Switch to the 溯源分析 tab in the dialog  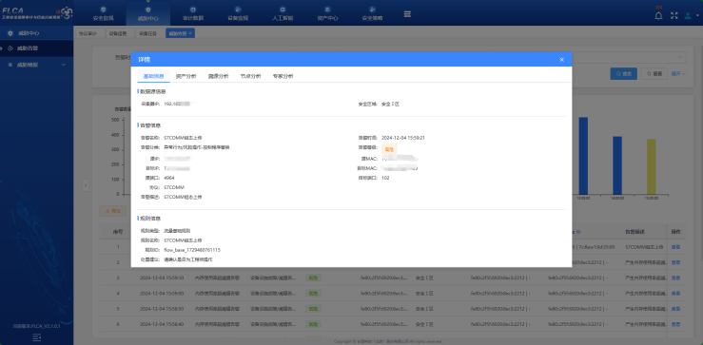(x=218, y=76)
